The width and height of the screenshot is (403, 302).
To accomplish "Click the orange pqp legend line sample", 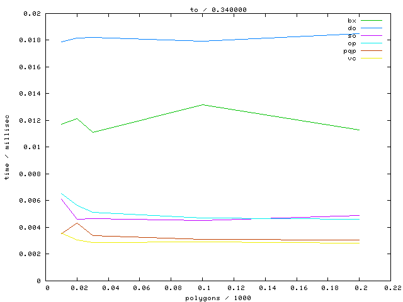I will [x=371, y=51].
